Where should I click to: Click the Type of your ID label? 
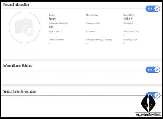coord(55,32)
